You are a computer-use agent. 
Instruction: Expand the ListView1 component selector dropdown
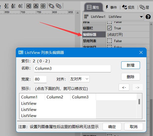(141, 17)
